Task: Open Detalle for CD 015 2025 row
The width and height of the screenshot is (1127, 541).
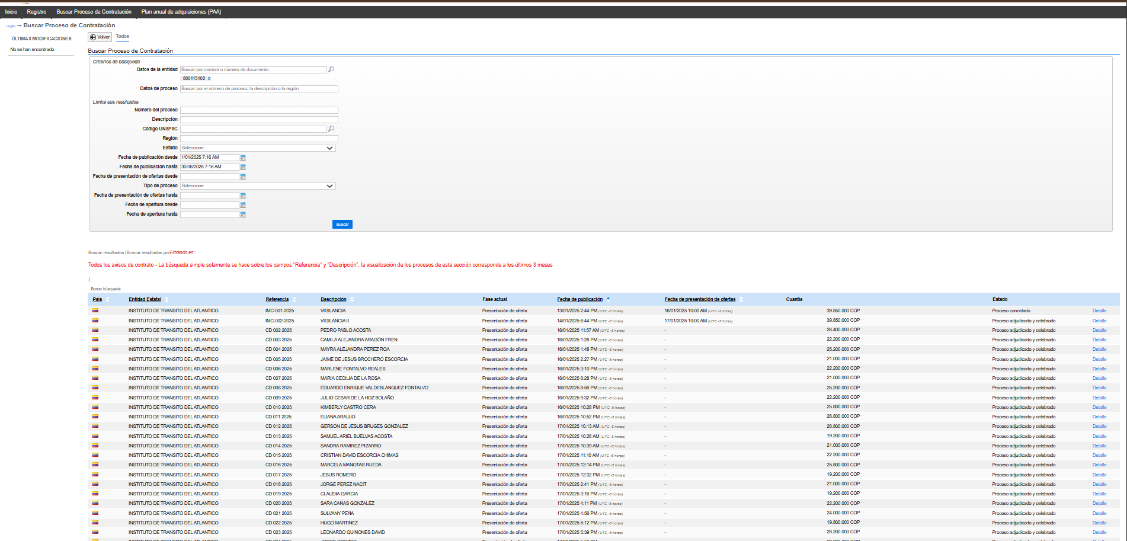Action: (1099, 455)
